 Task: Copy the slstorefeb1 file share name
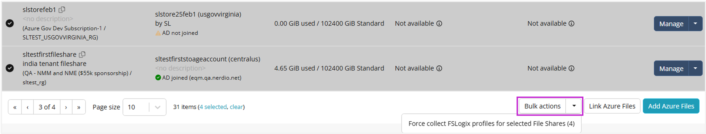(62, 10)
